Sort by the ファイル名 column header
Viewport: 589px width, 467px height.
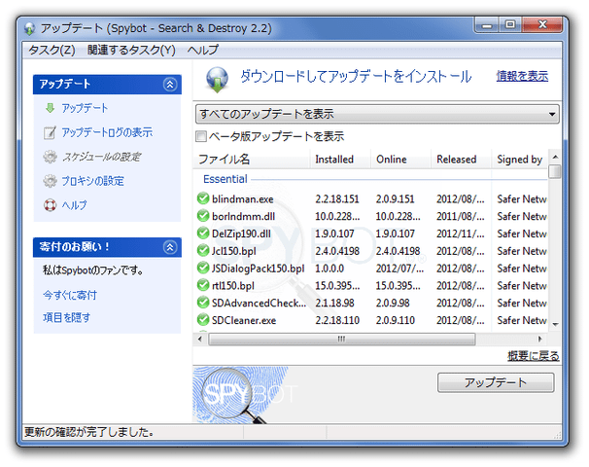coord(252,160)
